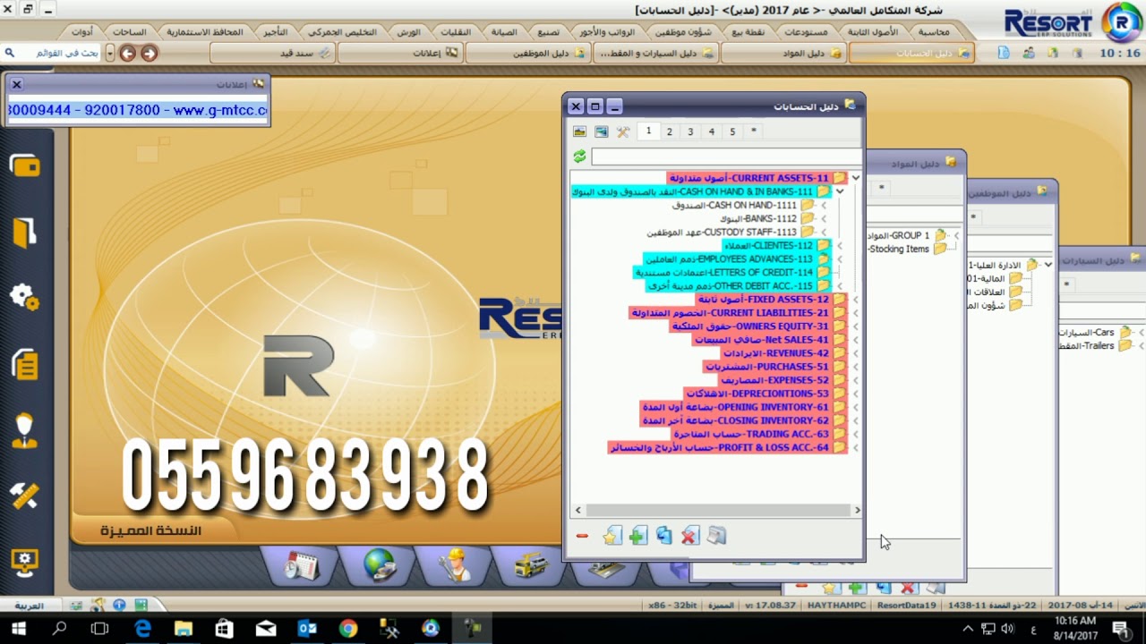1146x644 pixels.
Task: Open the tools wrench icon in دليل الحسابات
Action: (623, 131)
